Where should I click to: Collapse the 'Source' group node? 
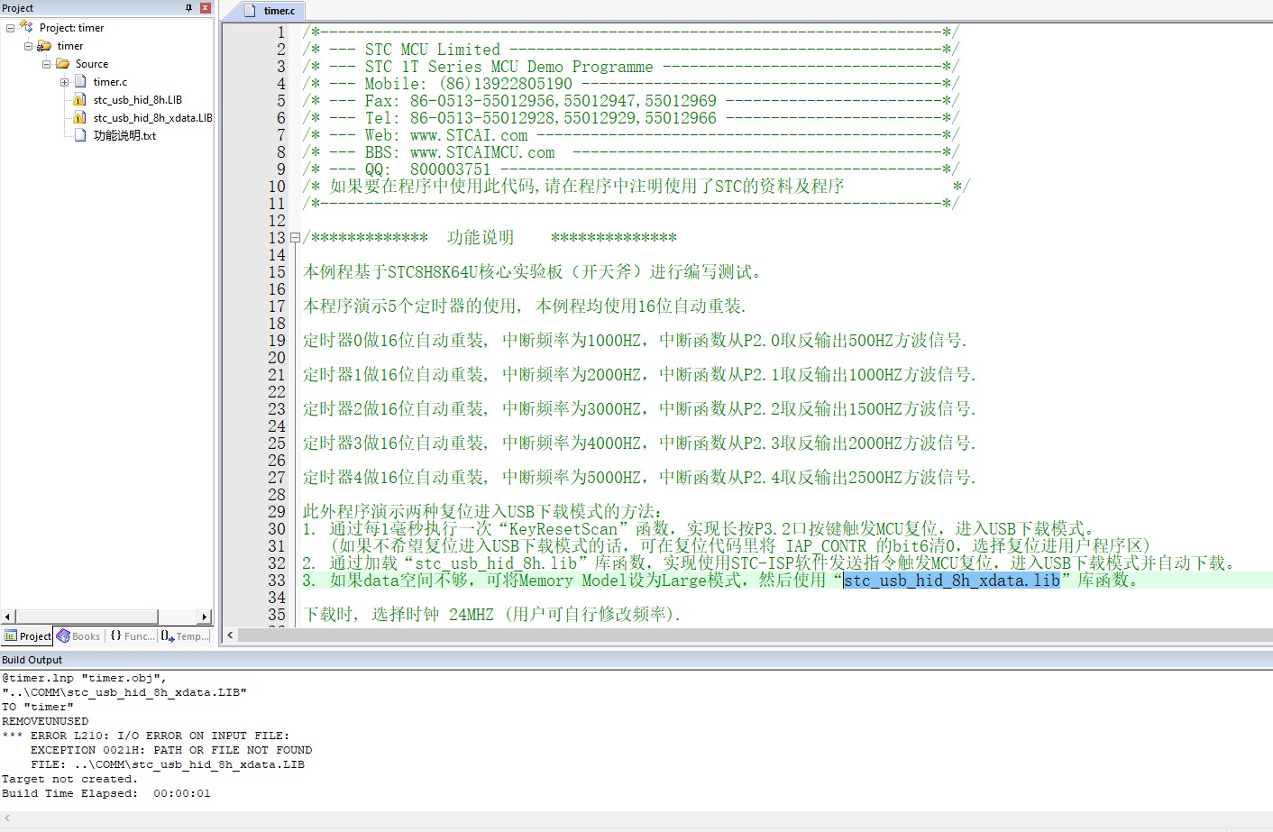pyautogui.click(x=46, y=64)
